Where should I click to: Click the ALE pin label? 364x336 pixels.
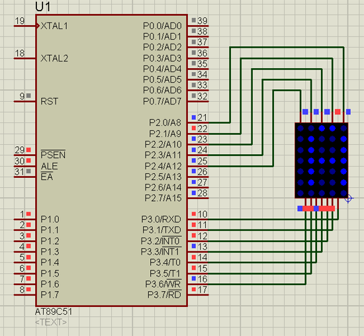point(49,166)
